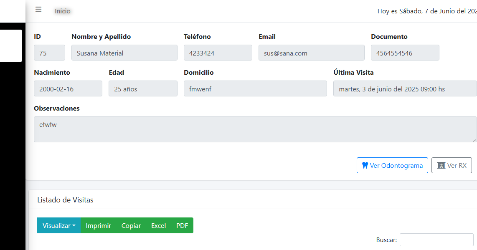Export visits list as PDF

tap(182, 225)
